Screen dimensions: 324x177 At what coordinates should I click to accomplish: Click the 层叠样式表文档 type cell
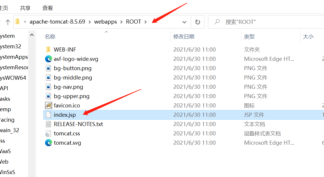pos(262,133)
